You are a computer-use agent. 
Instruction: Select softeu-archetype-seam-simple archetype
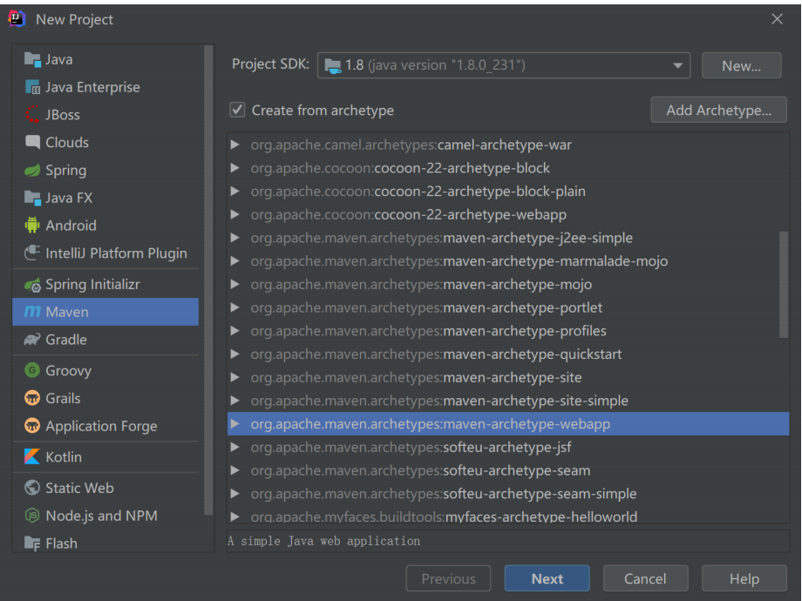click(x=508, y=494)
